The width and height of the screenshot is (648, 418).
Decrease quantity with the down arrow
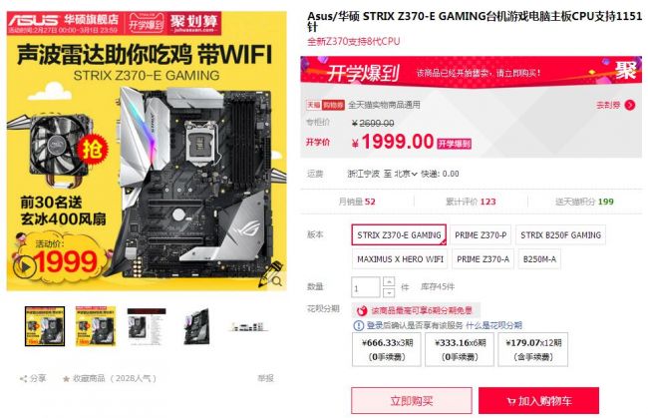pos(389,292)
